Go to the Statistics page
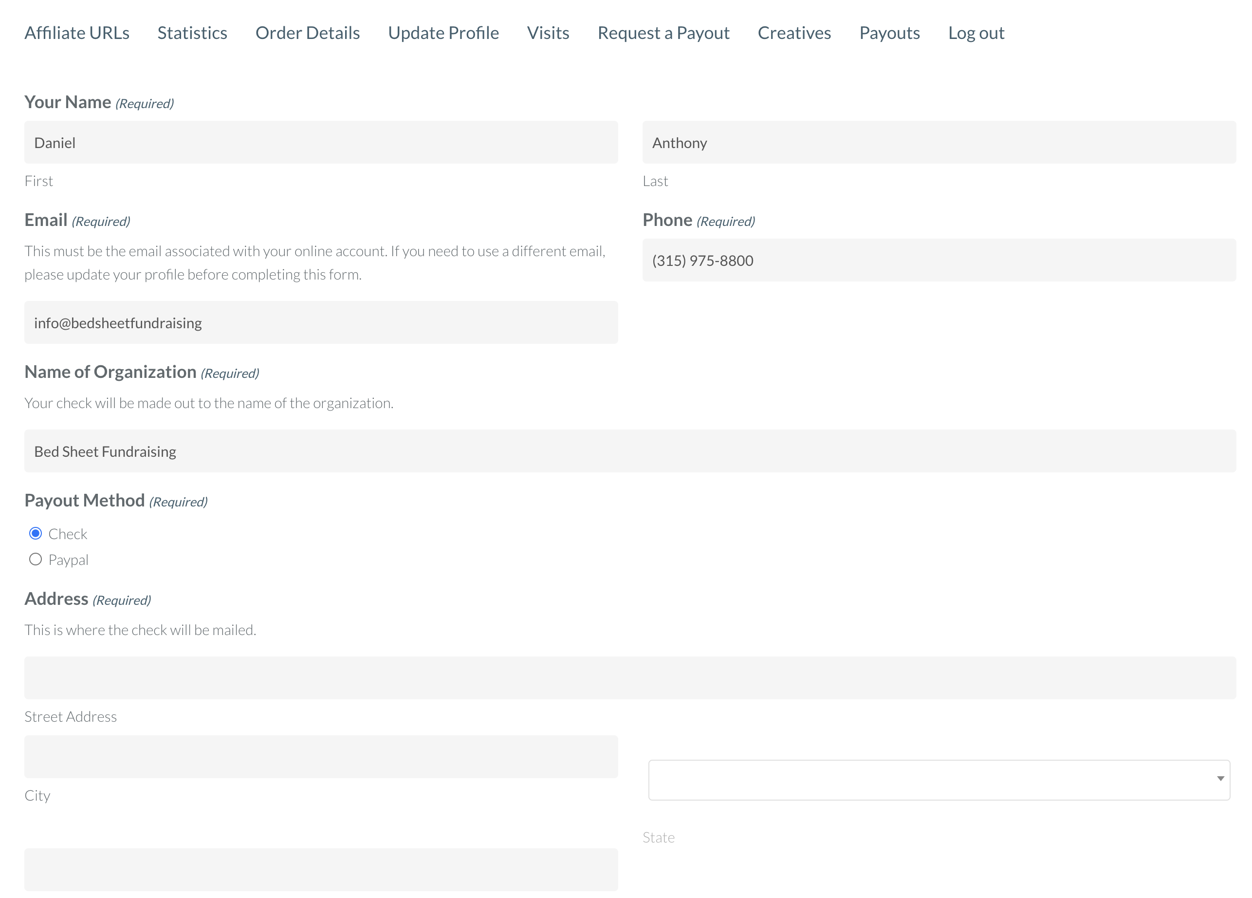Screen dimensions: 1252x898 pyautogui.click(x=192, y=33)
